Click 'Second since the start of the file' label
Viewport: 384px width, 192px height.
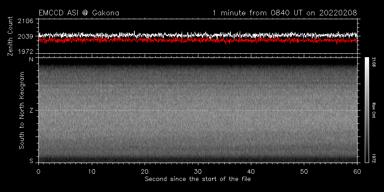point(198,179)
